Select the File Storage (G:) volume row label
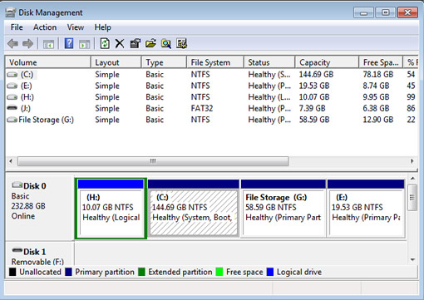The height and width of the screenshot is (300, 424). click(46, 120)
